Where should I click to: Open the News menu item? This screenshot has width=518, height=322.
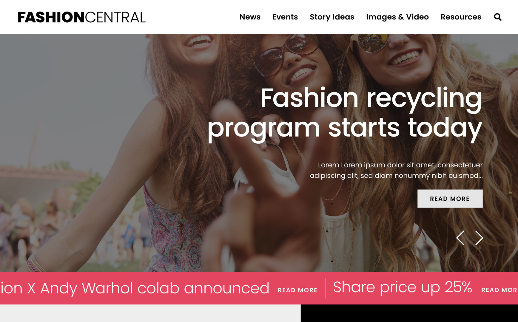pyautogui.click(x=250, y=17)
